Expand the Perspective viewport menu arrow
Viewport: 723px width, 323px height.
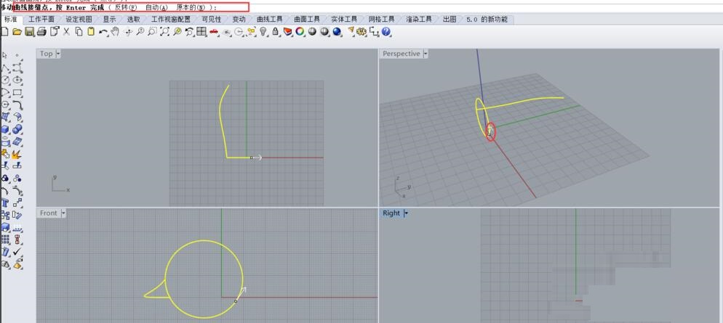tap(426, 54)
